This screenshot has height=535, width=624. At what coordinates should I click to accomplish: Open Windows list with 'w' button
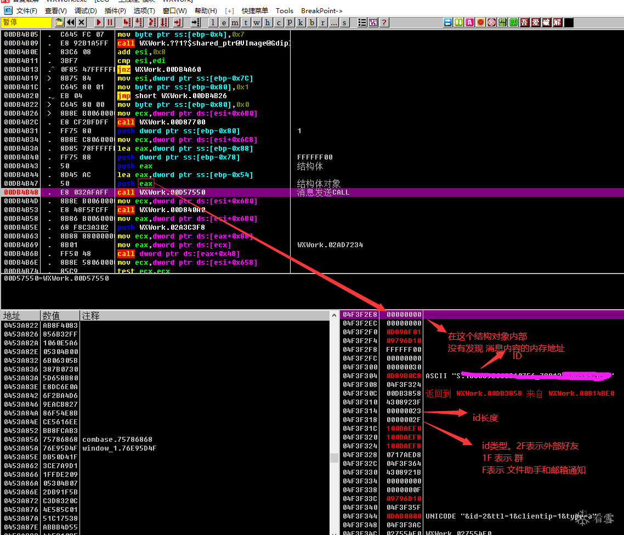[x=257, y=22]
